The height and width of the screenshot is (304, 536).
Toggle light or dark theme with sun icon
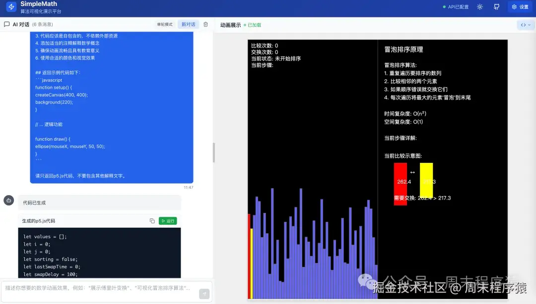[479, 7]
